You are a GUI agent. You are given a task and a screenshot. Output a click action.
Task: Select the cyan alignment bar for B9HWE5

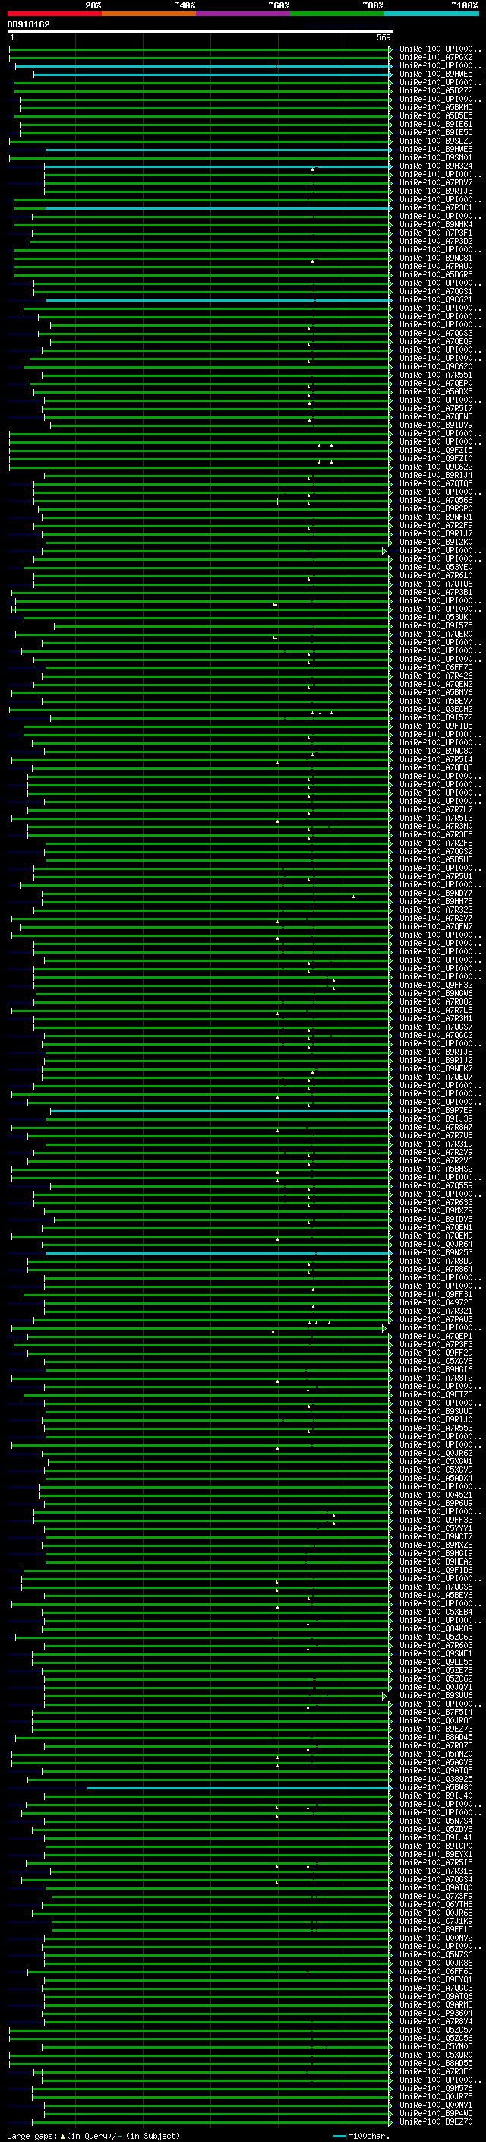click(x=212, y=74)
